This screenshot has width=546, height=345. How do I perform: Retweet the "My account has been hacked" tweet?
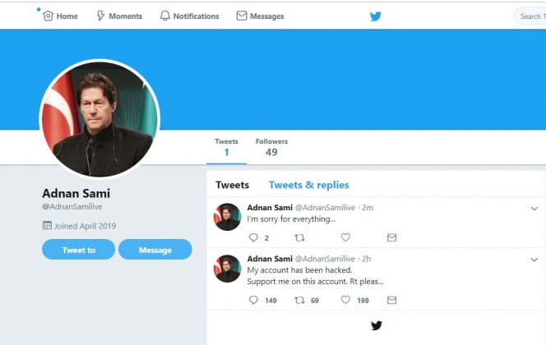(299, 300)
